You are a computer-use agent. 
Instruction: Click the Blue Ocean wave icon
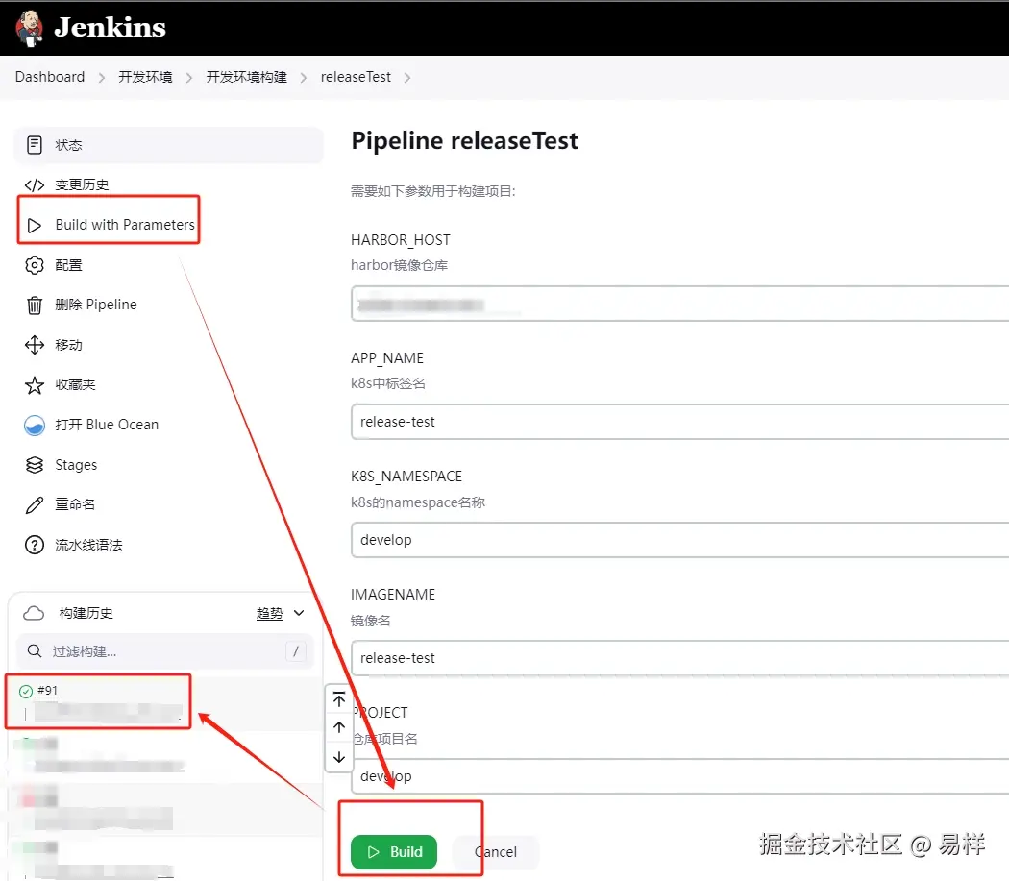pyautogui.click(x=34, y=426)
